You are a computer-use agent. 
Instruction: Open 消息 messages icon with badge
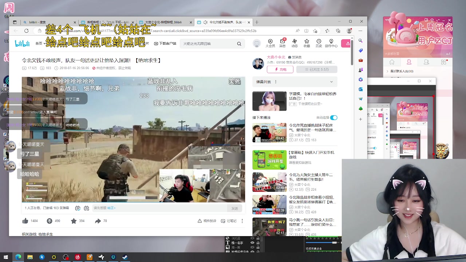pyautogui.click(x=283, y=43)
